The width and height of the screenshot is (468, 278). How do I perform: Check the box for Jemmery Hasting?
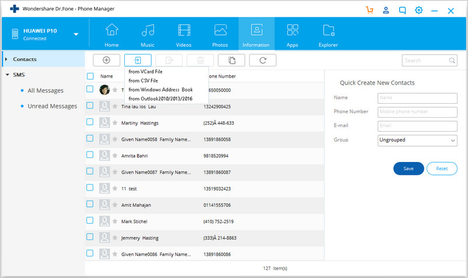[x=90, y=237]
